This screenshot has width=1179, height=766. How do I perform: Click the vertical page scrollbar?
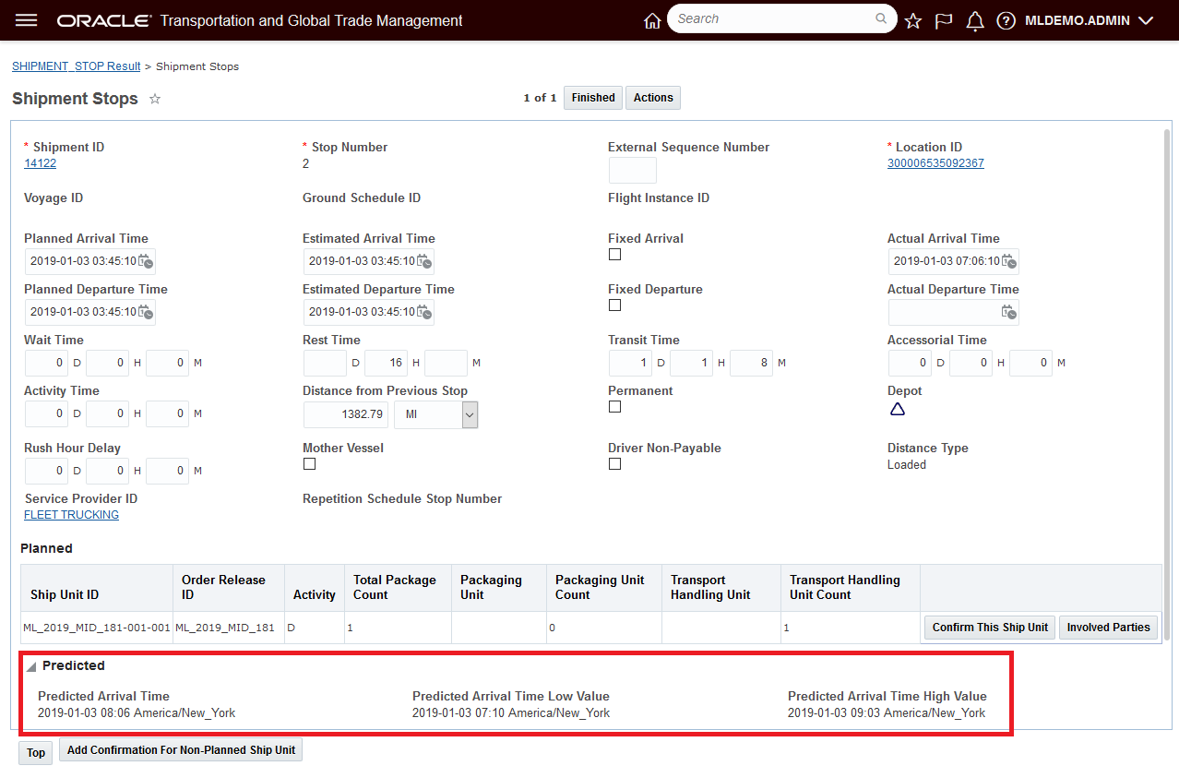[1168, 383]
